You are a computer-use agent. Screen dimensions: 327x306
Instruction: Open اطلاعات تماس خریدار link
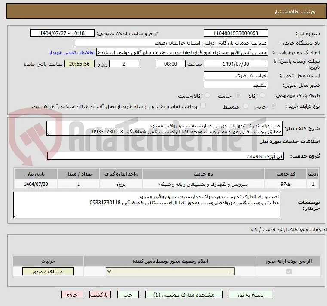pos(72,52)
